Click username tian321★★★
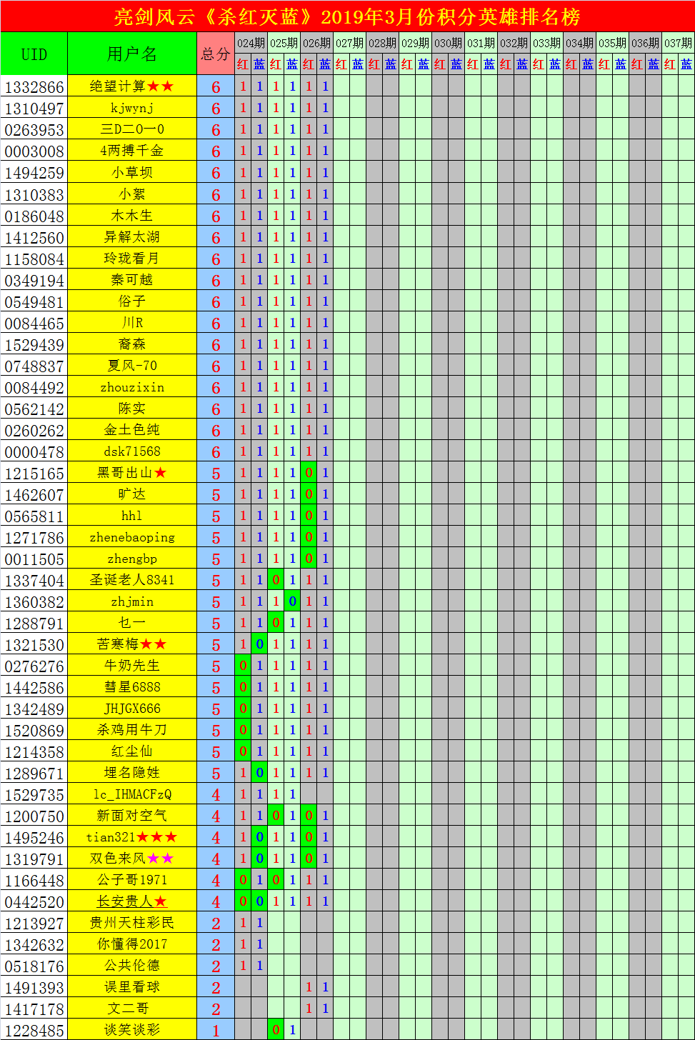 coord(132,836)
